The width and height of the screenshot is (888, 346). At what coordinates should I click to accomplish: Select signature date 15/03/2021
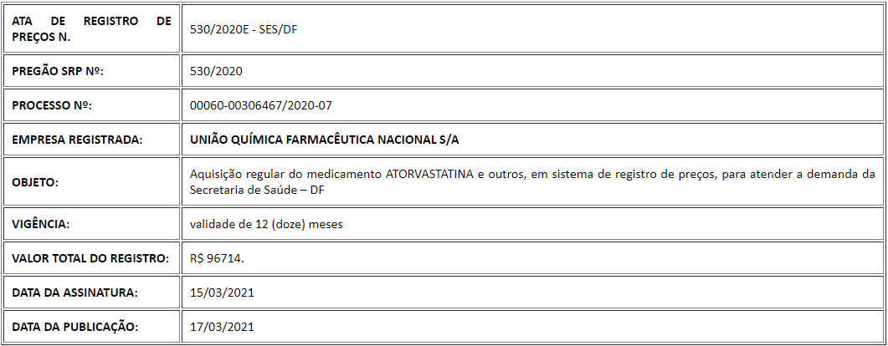tap(222, 293)
